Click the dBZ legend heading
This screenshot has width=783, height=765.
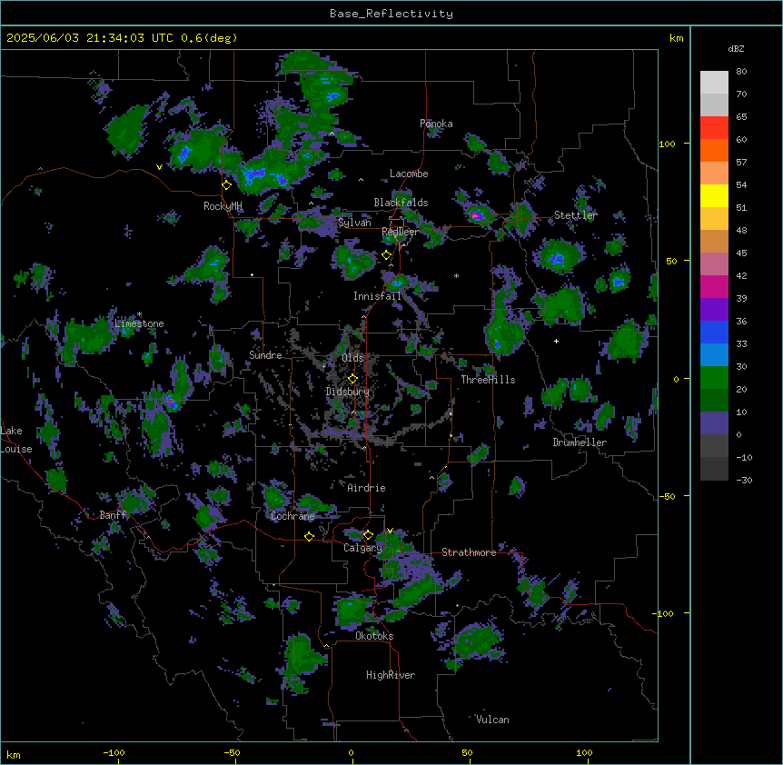point(736,48)
